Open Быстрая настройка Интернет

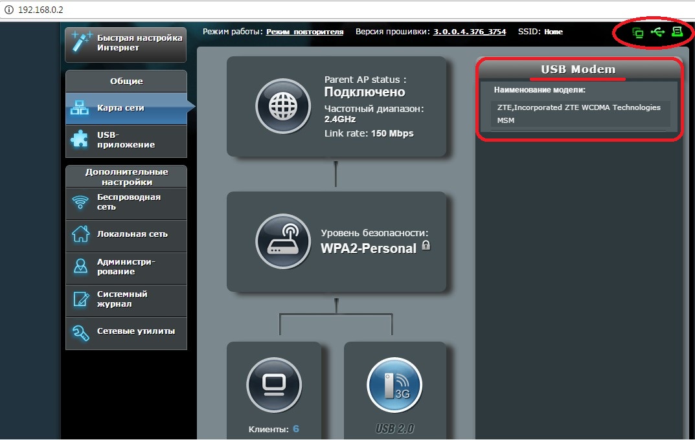coord(126,43)
